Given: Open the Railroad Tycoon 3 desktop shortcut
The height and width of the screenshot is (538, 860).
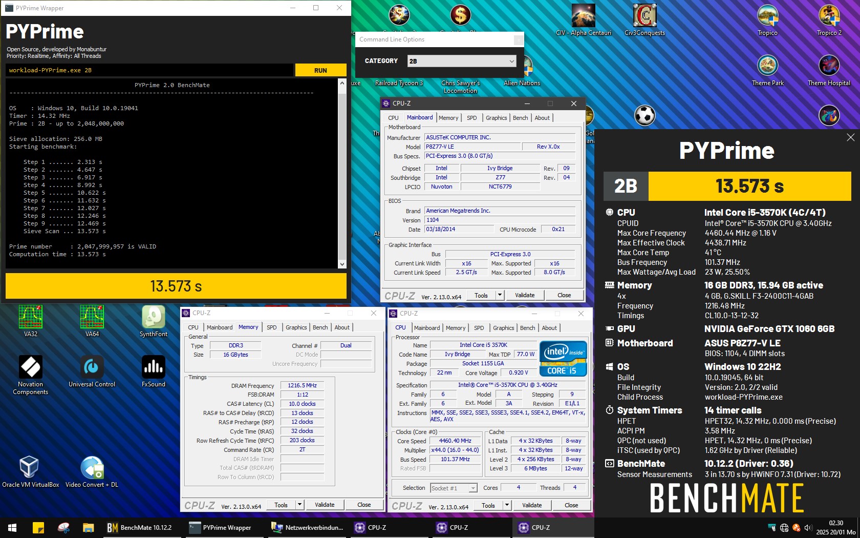Looking at the screenshot, I should click(399, 83).
